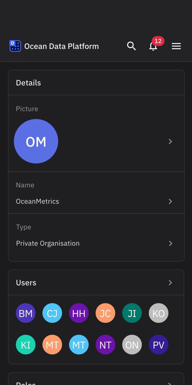The width and height of the screenshot is (192, 385).
Task: Select user avatar CJ
Action: (52, 313)
